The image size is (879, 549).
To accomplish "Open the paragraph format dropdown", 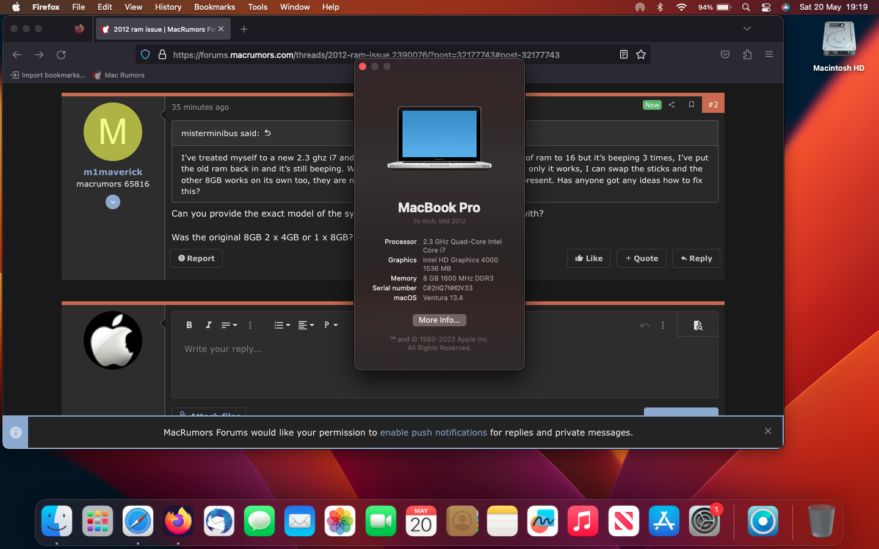I will 331,325.
